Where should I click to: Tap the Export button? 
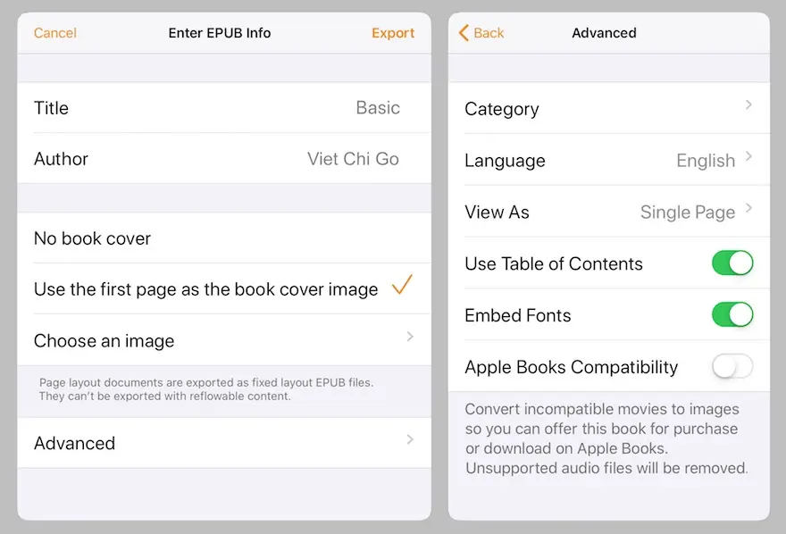[x=393, y=33]
